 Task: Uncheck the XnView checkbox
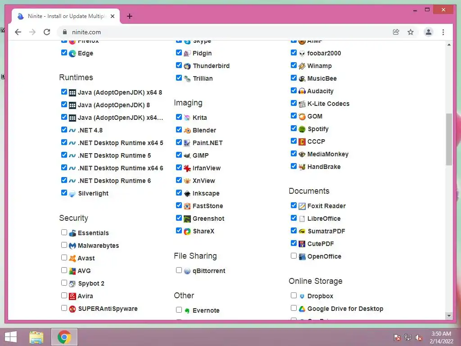[x=179, y=180]
